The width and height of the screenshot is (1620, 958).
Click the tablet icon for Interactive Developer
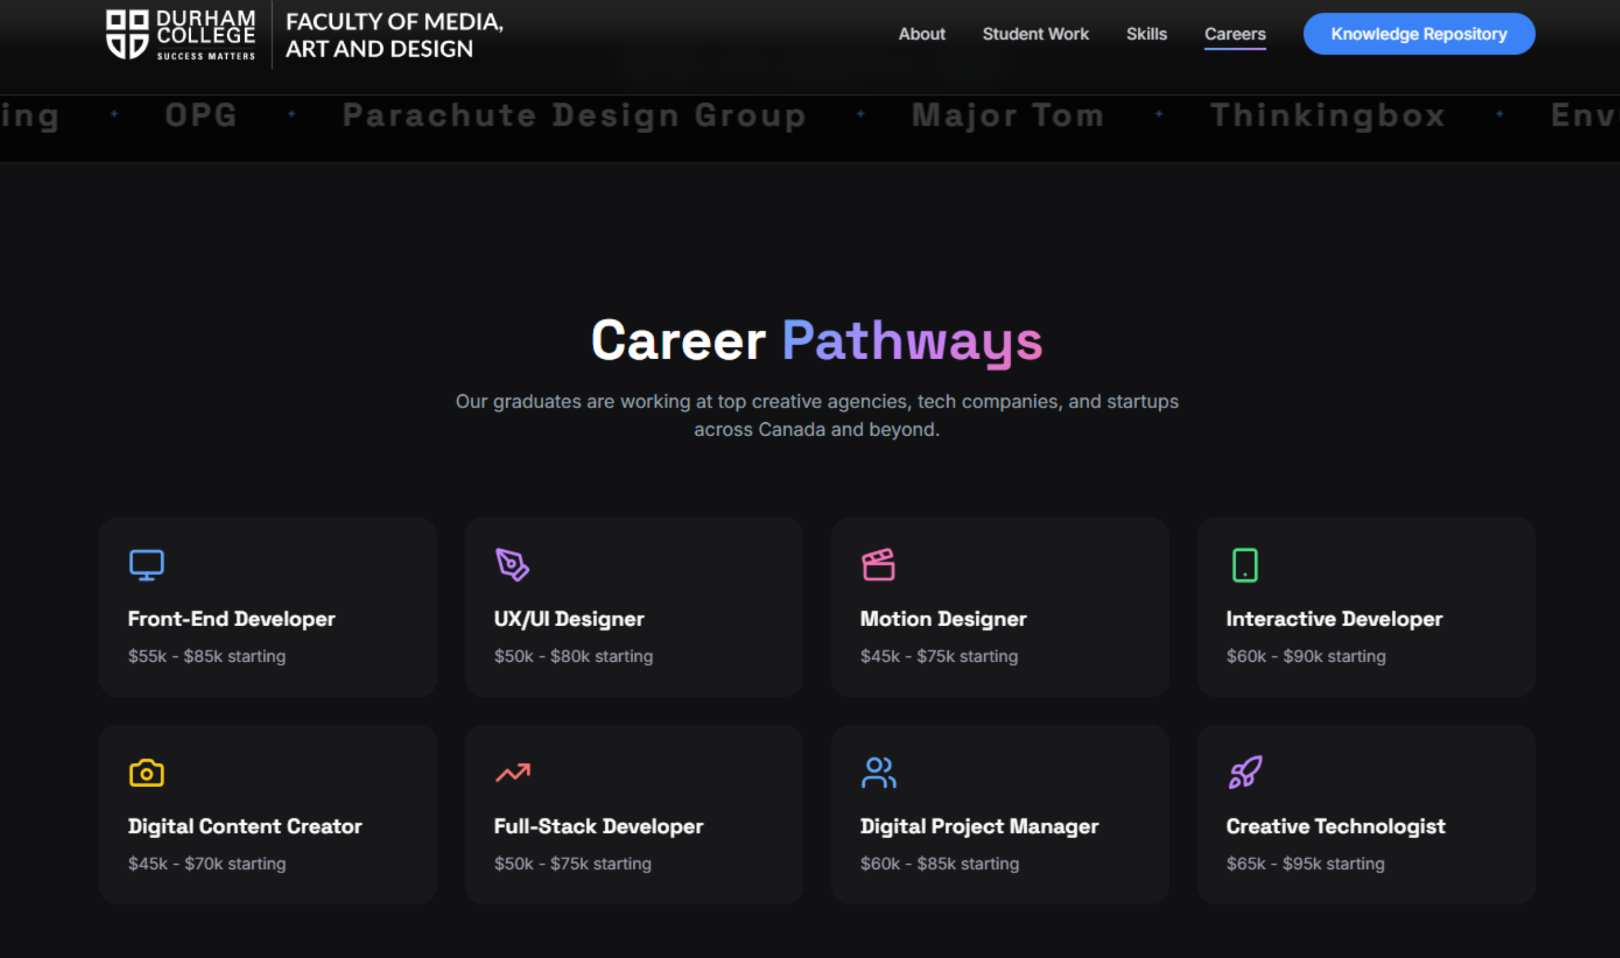(1245, 565)
